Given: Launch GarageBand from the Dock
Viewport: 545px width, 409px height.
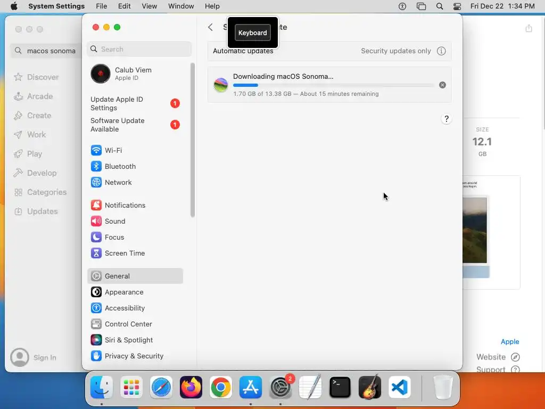Looking at the screenshot, I should click(370, 387).
